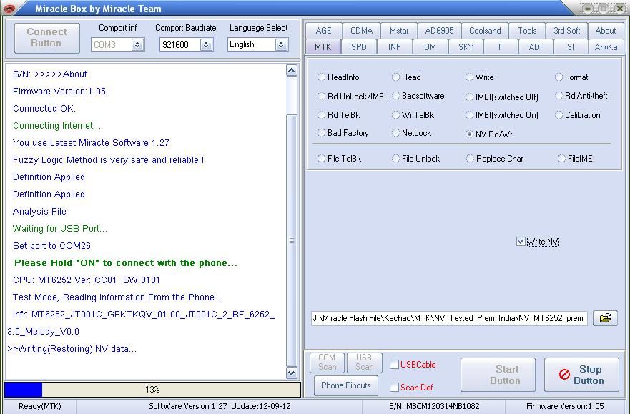Viewport: 630px width, 414px height.
Task: Choose Rd UnLock/IMEI radio option
Action: pyautogui.click(x=321, y=96)
